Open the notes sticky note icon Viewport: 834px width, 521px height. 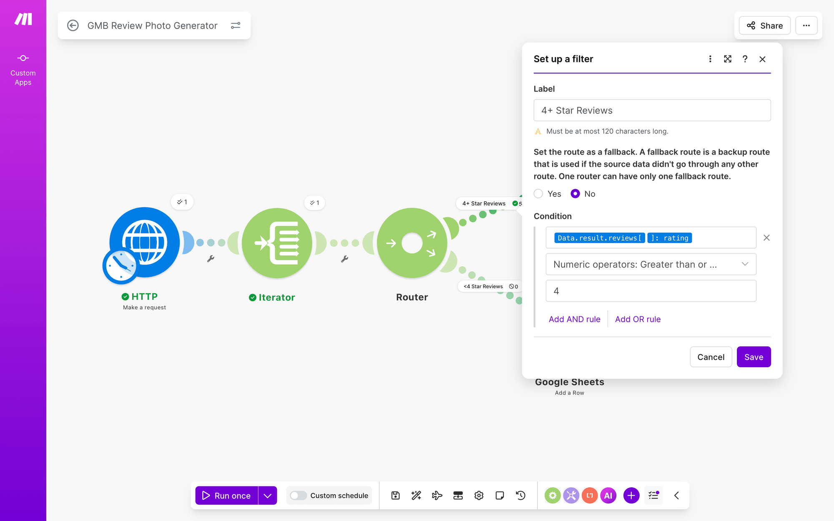pyautogui.click(x=500, y=495)
